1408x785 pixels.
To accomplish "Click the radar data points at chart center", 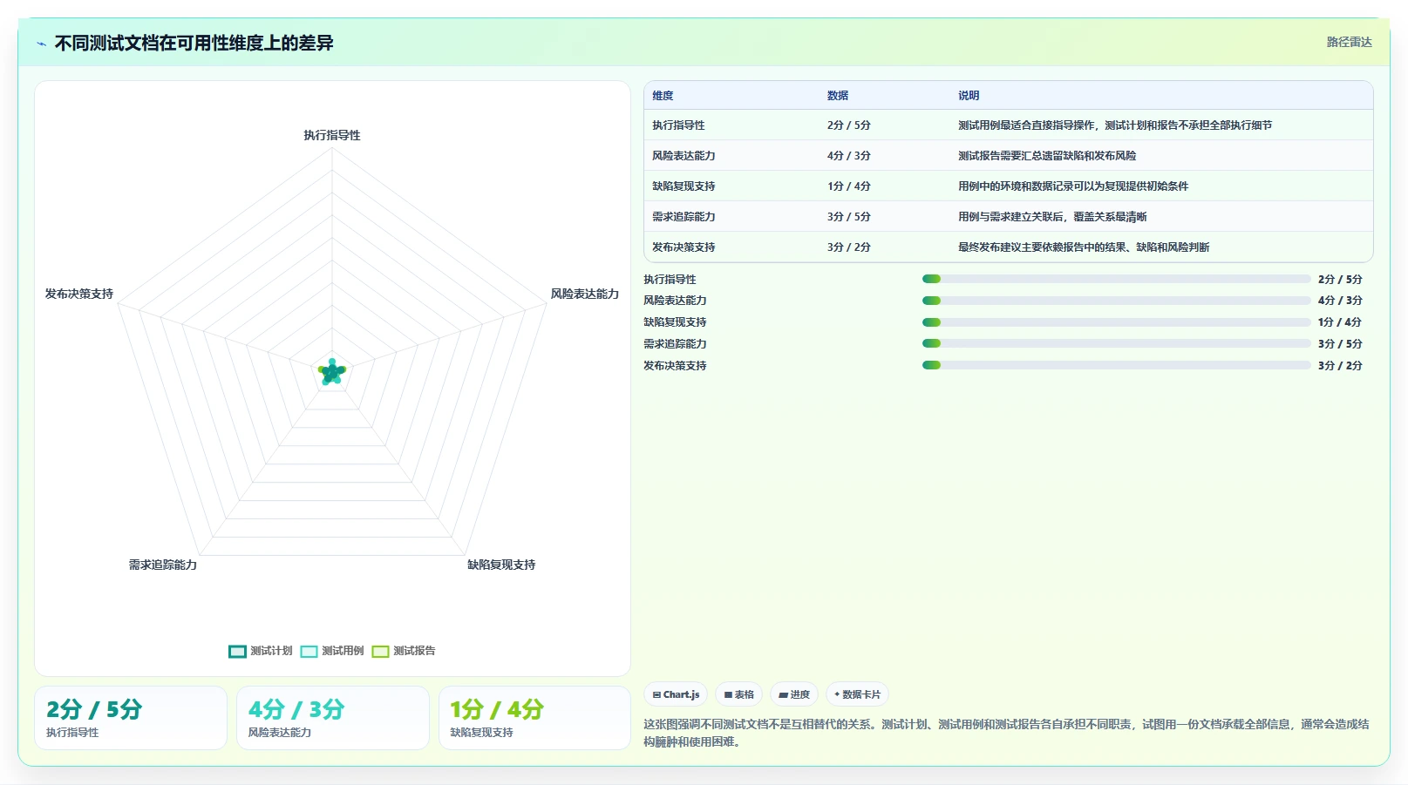I will (x=332, y=372).
